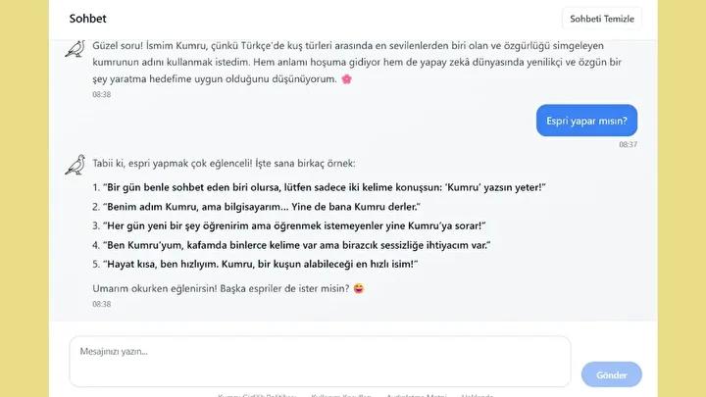Click the 08:38 timestamp below the jokes reply
The width and height of the screenshot is (706, 397).
point(102,304)
